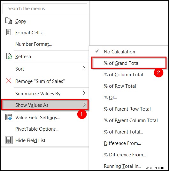
Task: Click the Format Cells icon
Action: (9, 32)
